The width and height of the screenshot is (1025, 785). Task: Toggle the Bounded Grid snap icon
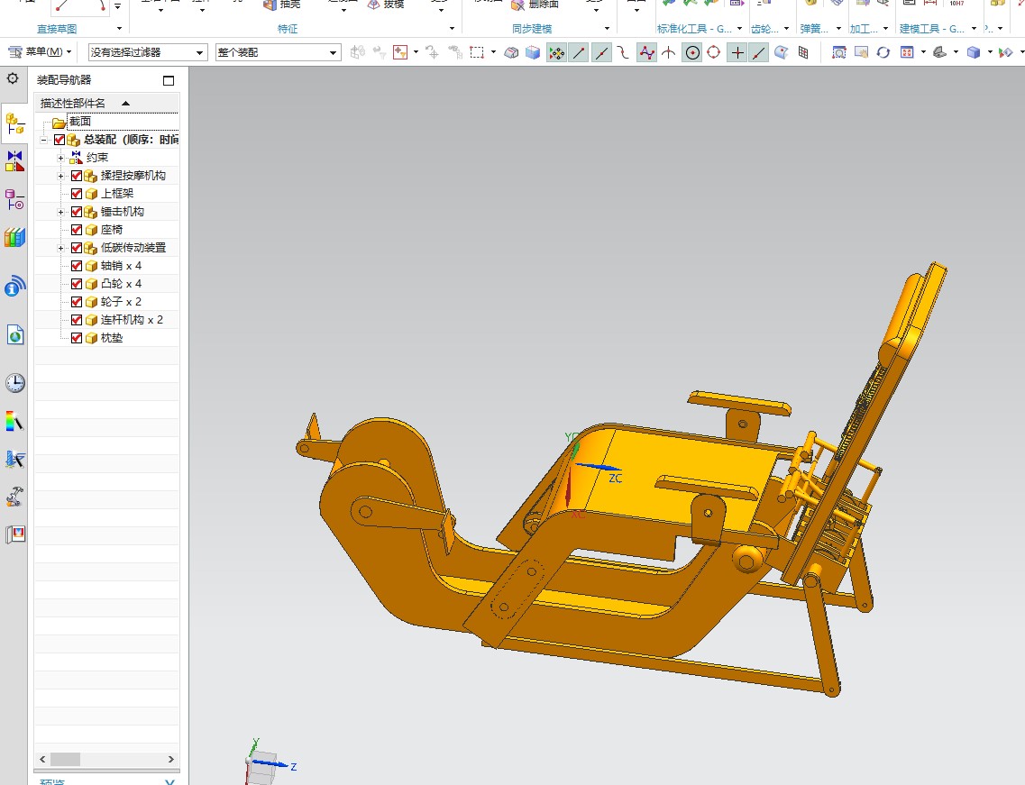(x=803, y=53)
